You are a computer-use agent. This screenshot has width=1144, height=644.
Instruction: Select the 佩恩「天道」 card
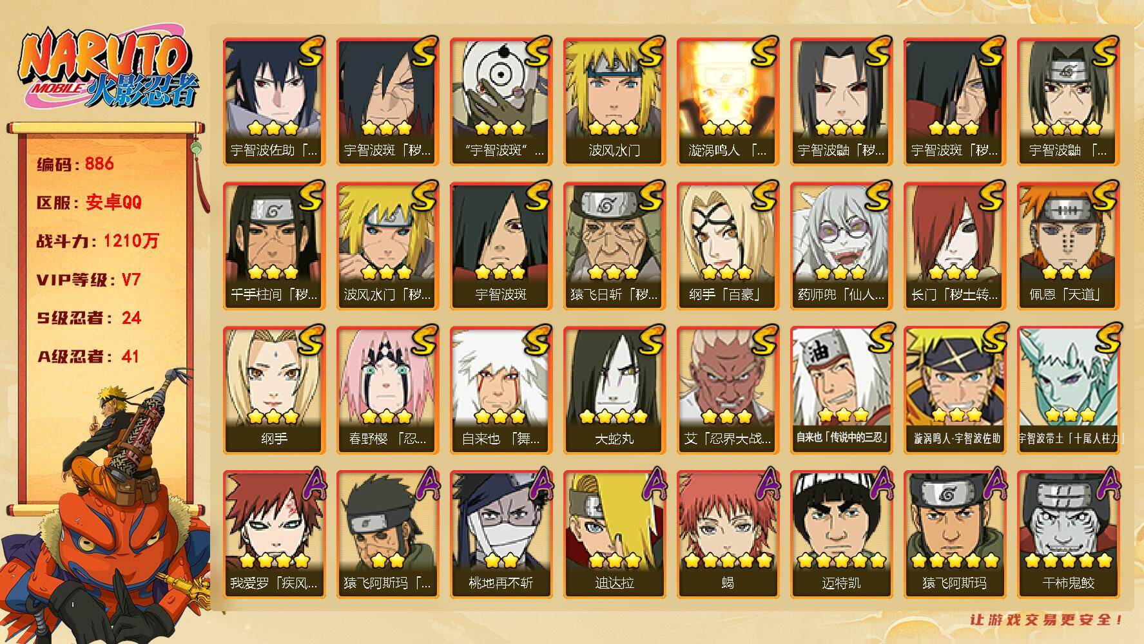[x=1068, y=246]
